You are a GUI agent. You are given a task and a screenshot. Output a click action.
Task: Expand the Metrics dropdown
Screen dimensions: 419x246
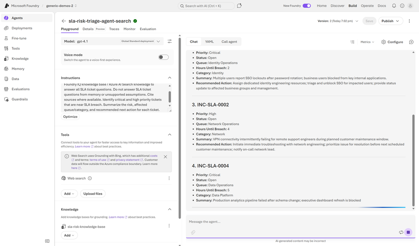coord(367,42)
